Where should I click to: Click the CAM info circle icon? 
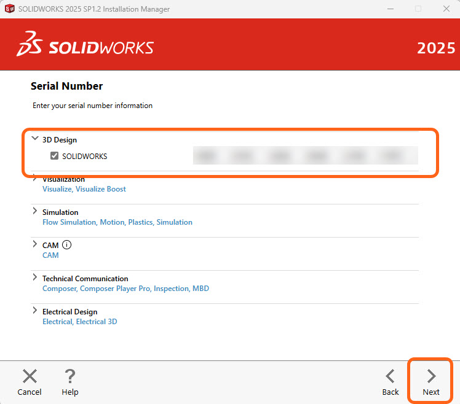point(67,245)
